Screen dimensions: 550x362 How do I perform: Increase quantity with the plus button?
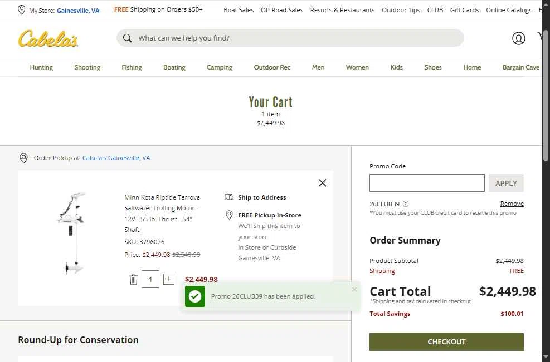169,279
